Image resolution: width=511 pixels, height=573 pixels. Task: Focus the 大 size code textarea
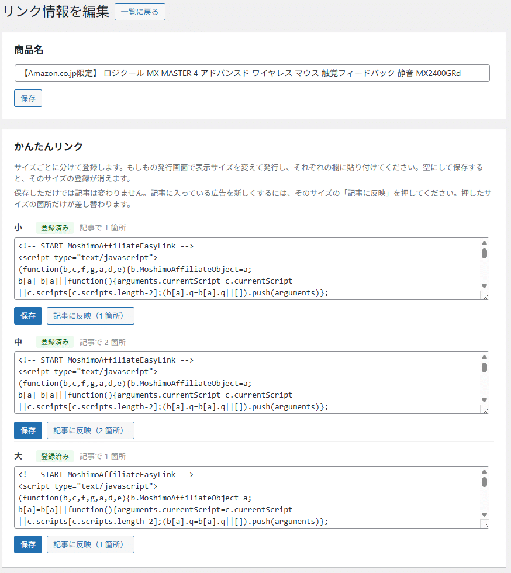tap(252, 497)
